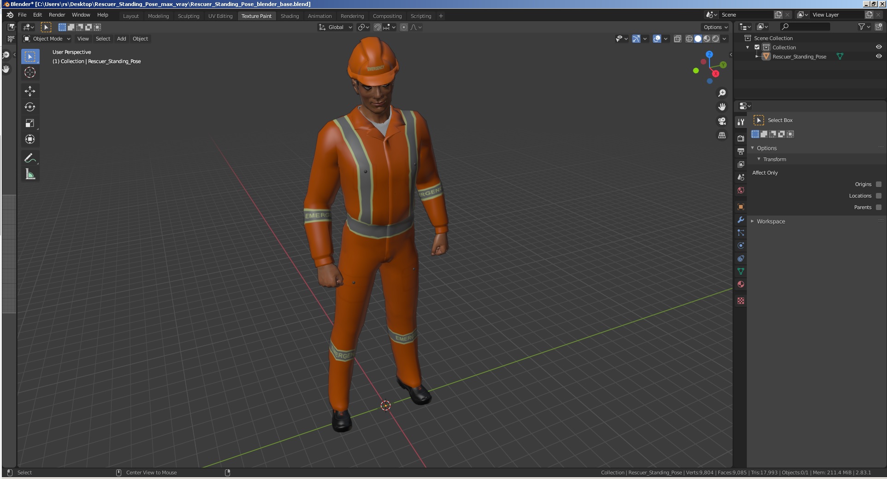Click the viewport zoom magnifier gizmo
Viewport: 887px width, 479px height.
[x=722, y=93]
